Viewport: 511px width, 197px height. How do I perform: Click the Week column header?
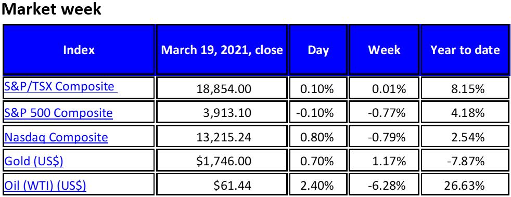tap(384, 50)
